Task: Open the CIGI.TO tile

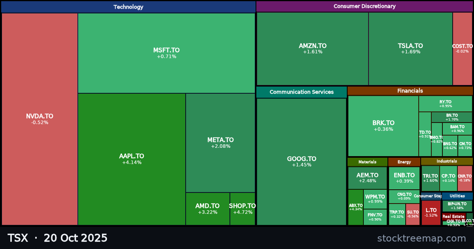Action: click(453, 223)
